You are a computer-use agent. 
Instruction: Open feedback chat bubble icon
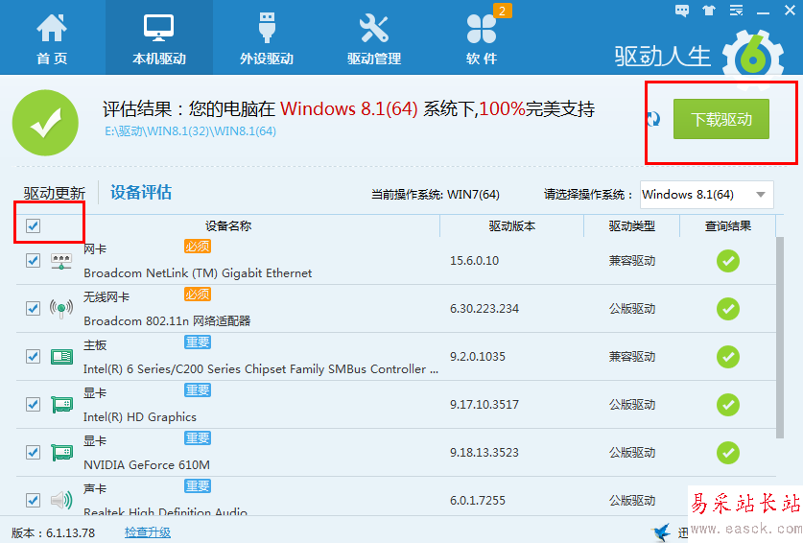tap(681, 11)
